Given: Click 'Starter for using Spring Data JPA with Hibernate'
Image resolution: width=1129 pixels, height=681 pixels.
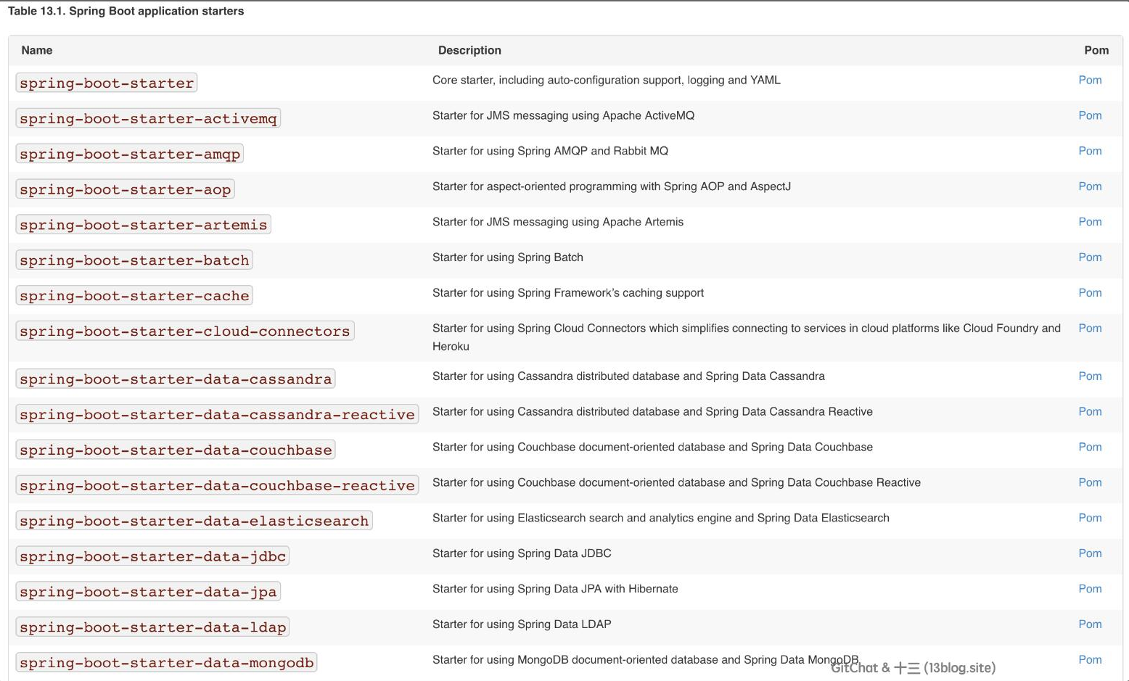Looking at the screenshot, I should 555,590.
